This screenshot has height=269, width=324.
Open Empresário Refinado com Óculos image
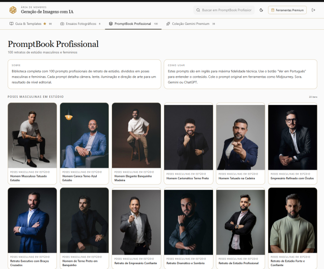point(292,137)
